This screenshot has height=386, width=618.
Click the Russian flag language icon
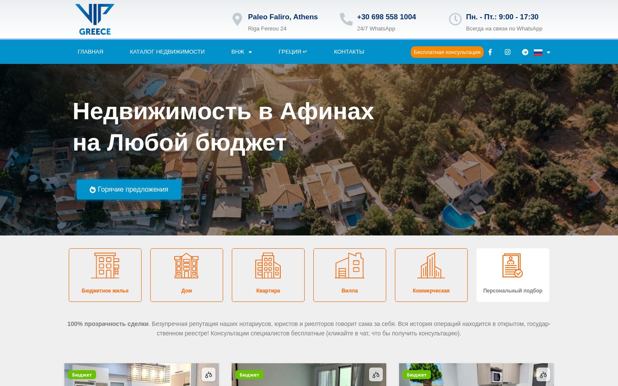[x=538, y=52]
